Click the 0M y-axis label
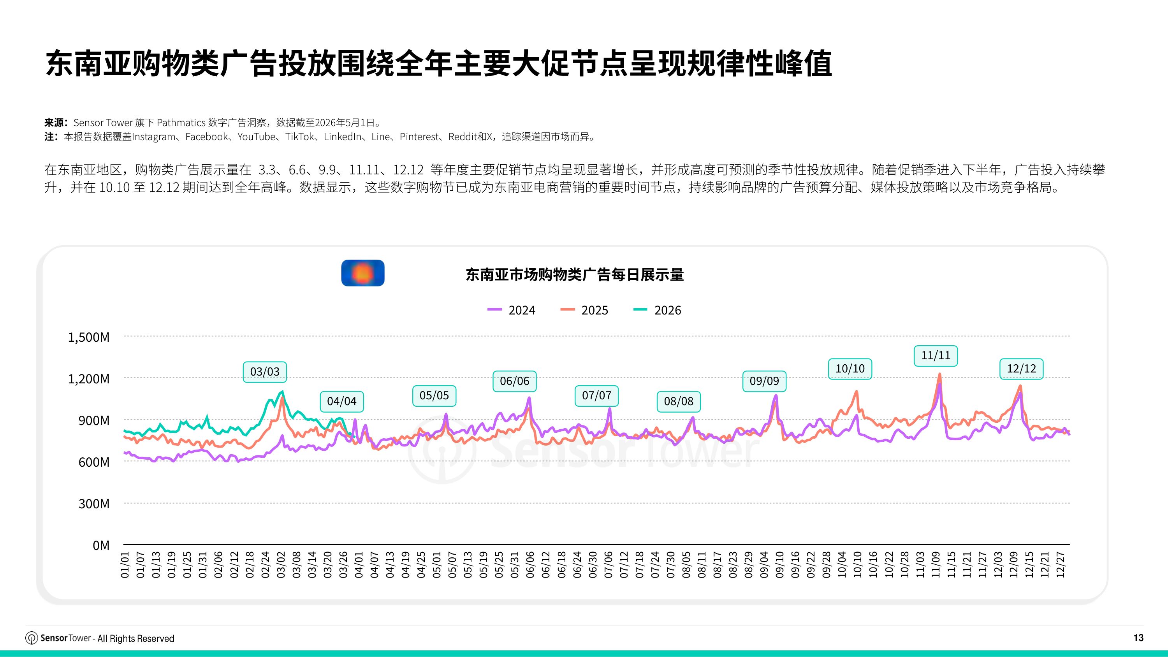The width and height of the screenshot is (1168, 657). coord(101,545)
